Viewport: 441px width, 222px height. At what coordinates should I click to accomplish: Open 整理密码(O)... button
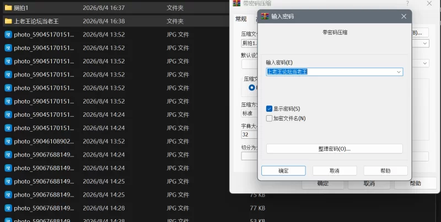[335, 149]
